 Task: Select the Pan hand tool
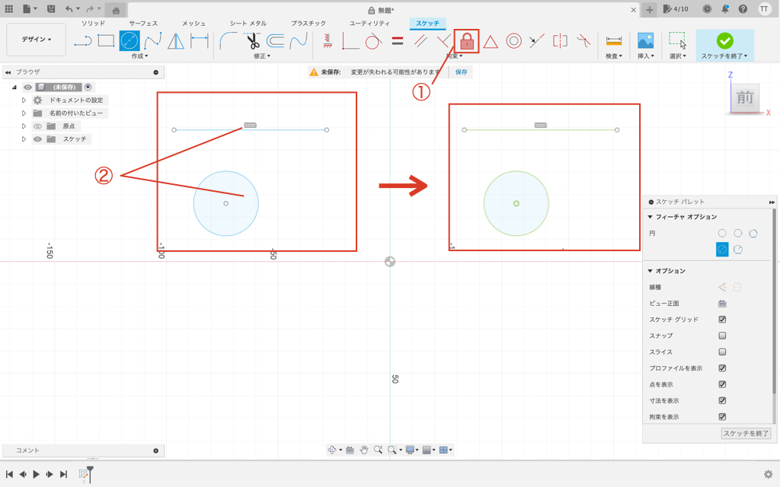click(364, 450)
